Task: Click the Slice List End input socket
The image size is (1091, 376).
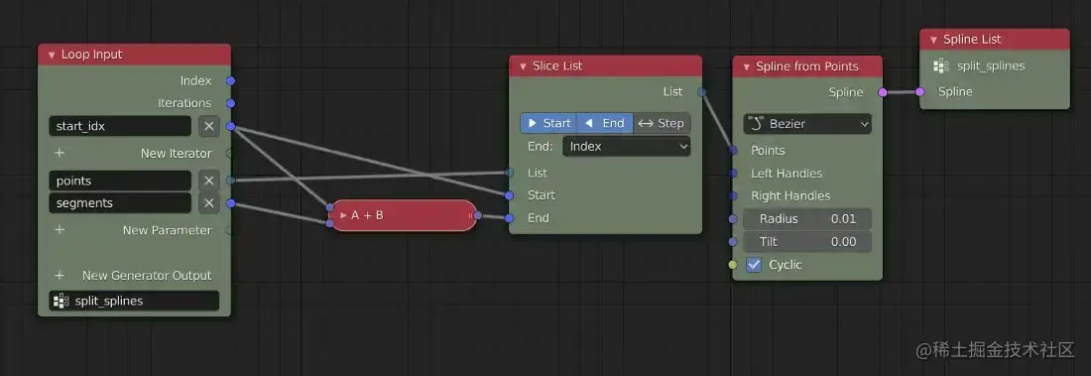Action: point(510,218)
